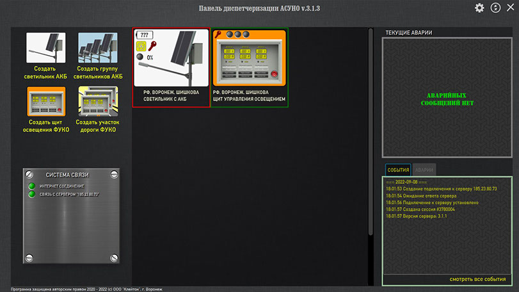This screenshot has width=519, height=292.
Task: Click the green Связь с сервером indicator
Action: [31, 194]
